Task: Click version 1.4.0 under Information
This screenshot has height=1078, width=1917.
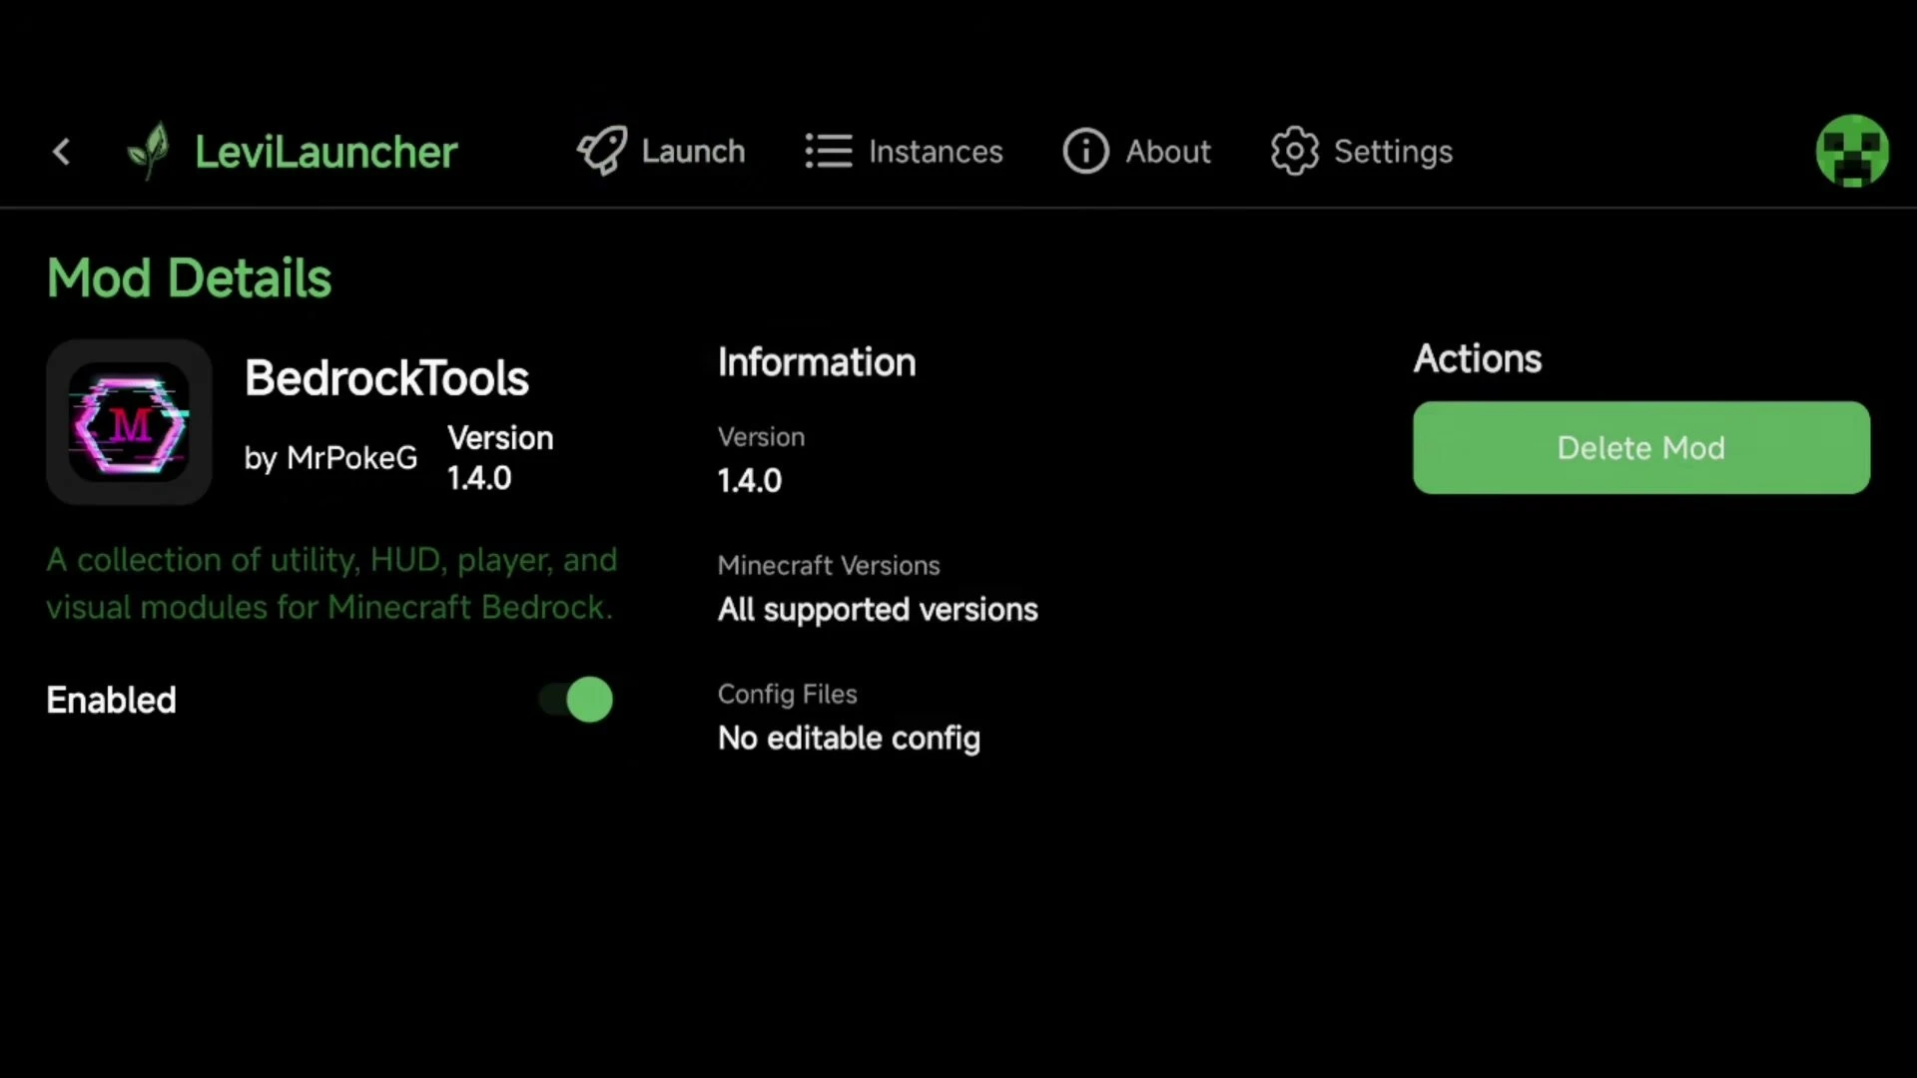Action: [x=750, y=481]
